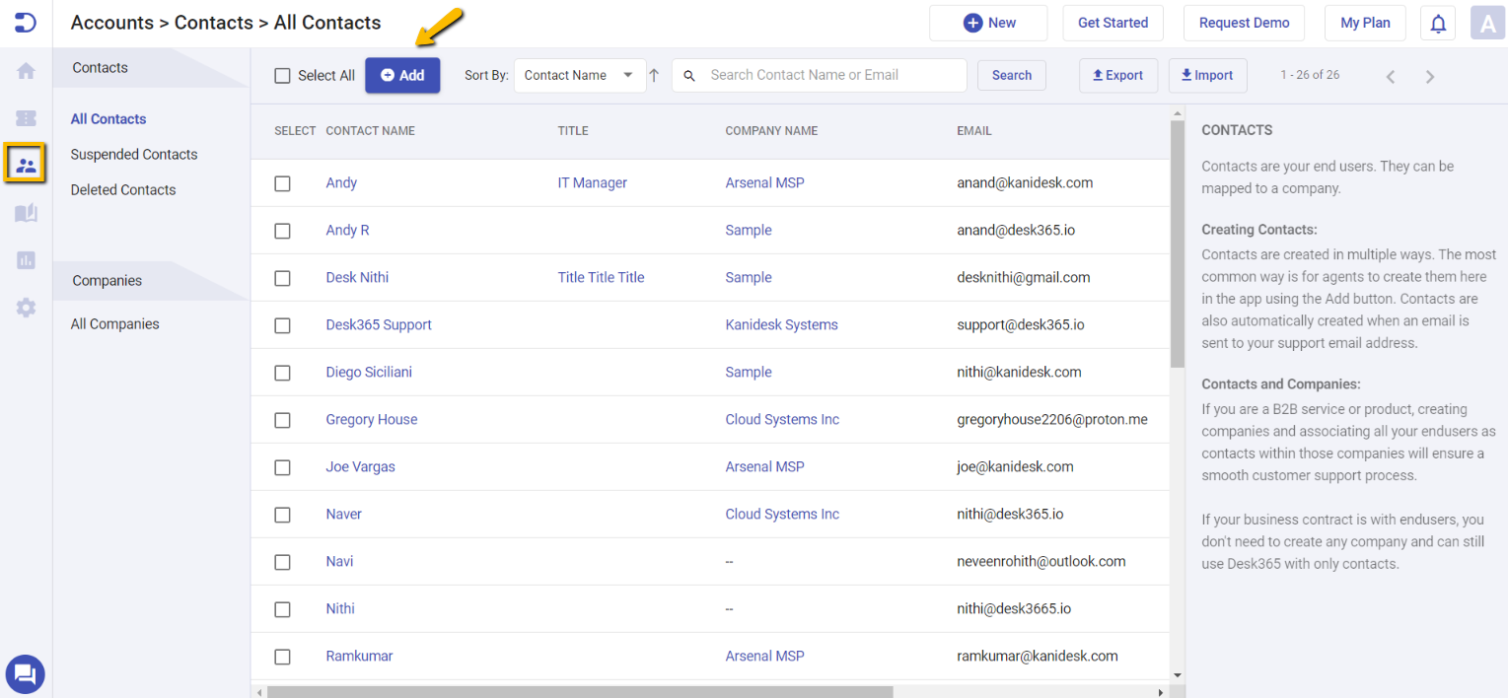
Task: Open the Home dashboard from the sidebar
Action: coord(25,70)
